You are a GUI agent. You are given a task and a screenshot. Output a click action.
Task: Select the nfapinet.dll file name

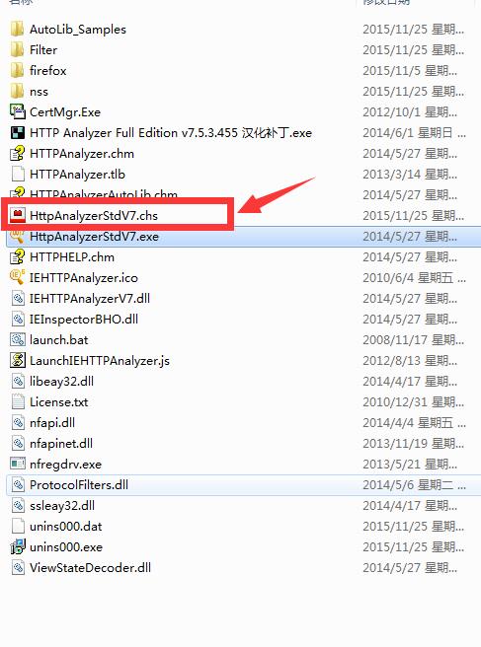click(x=61, y=444)
